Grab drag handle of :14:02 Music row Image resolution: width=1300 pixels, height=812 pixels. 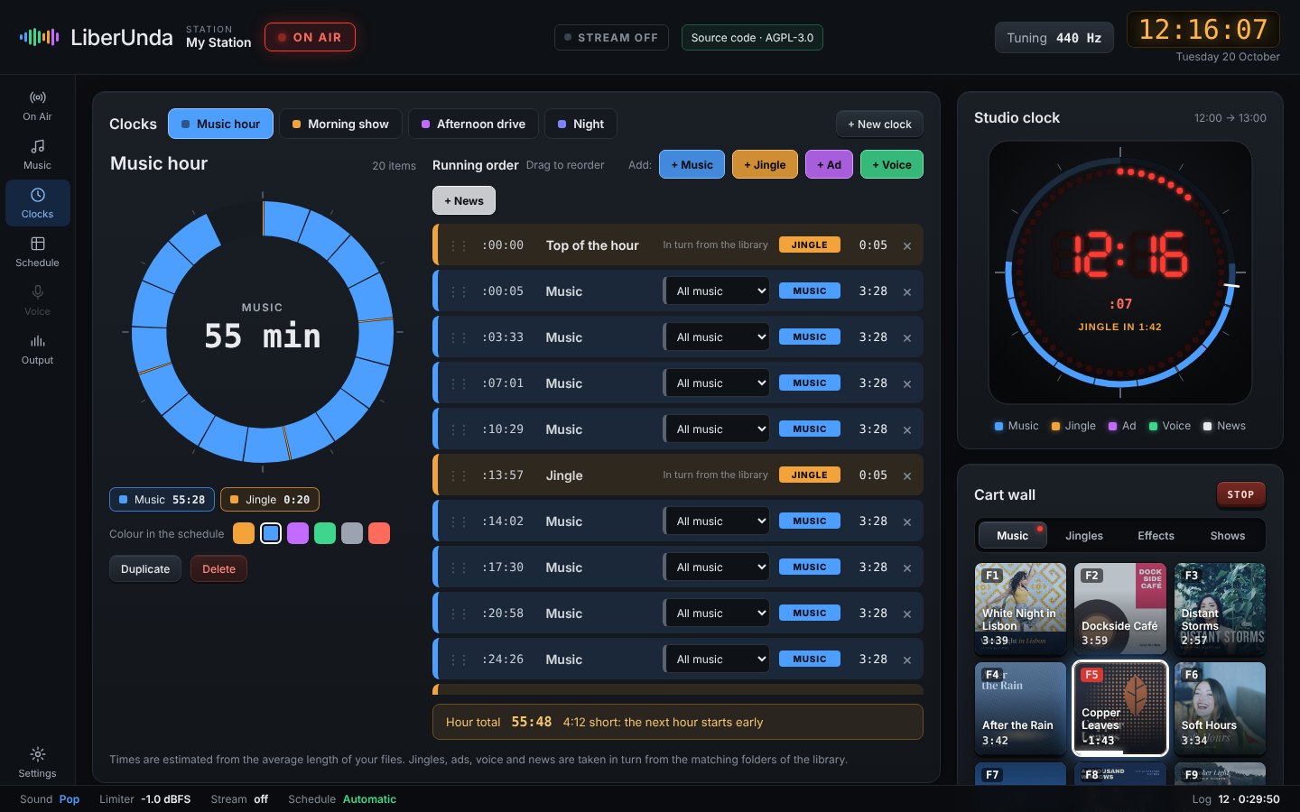[459, 521]
